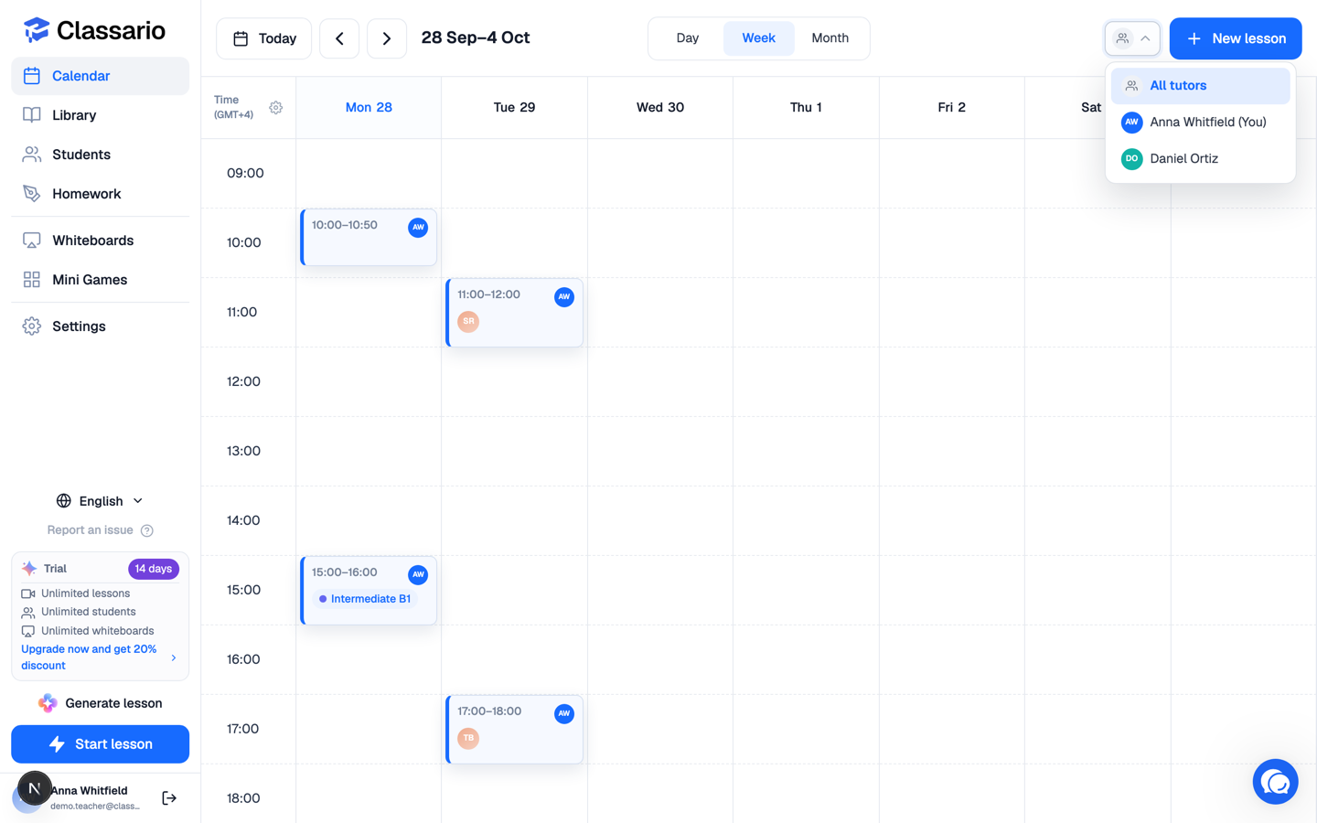Click the upgrade discount chevron arrow
Image resolution: width=1317 pixels, height=823 pixels.
click(x=174, y=657)
